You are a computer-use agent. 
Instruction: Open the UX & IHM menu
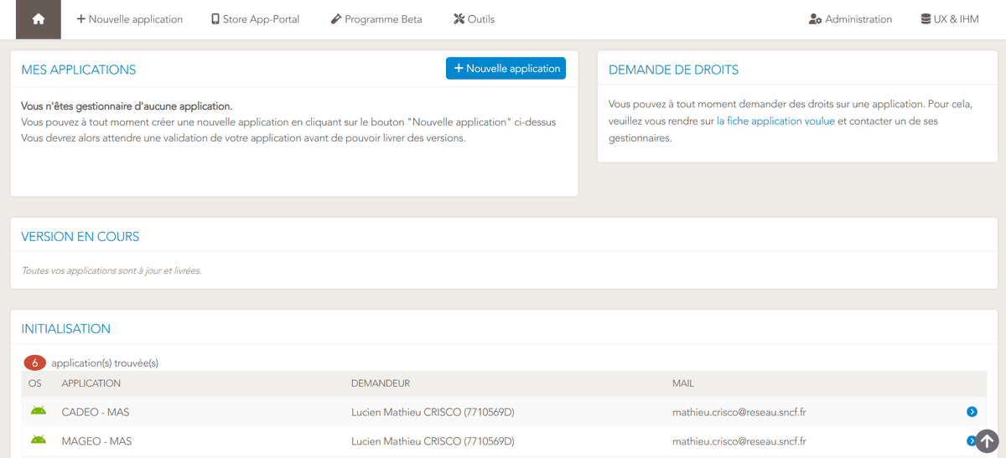click(x=949, y=19)
